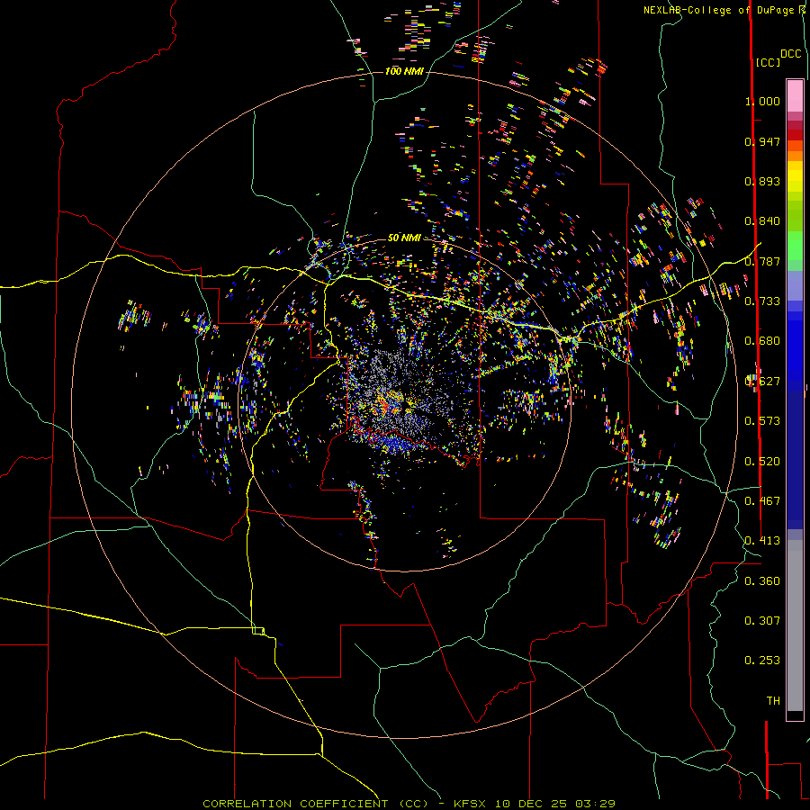Click the 0.893 legend value
The image size is (810, 810).
coord(762,181)
